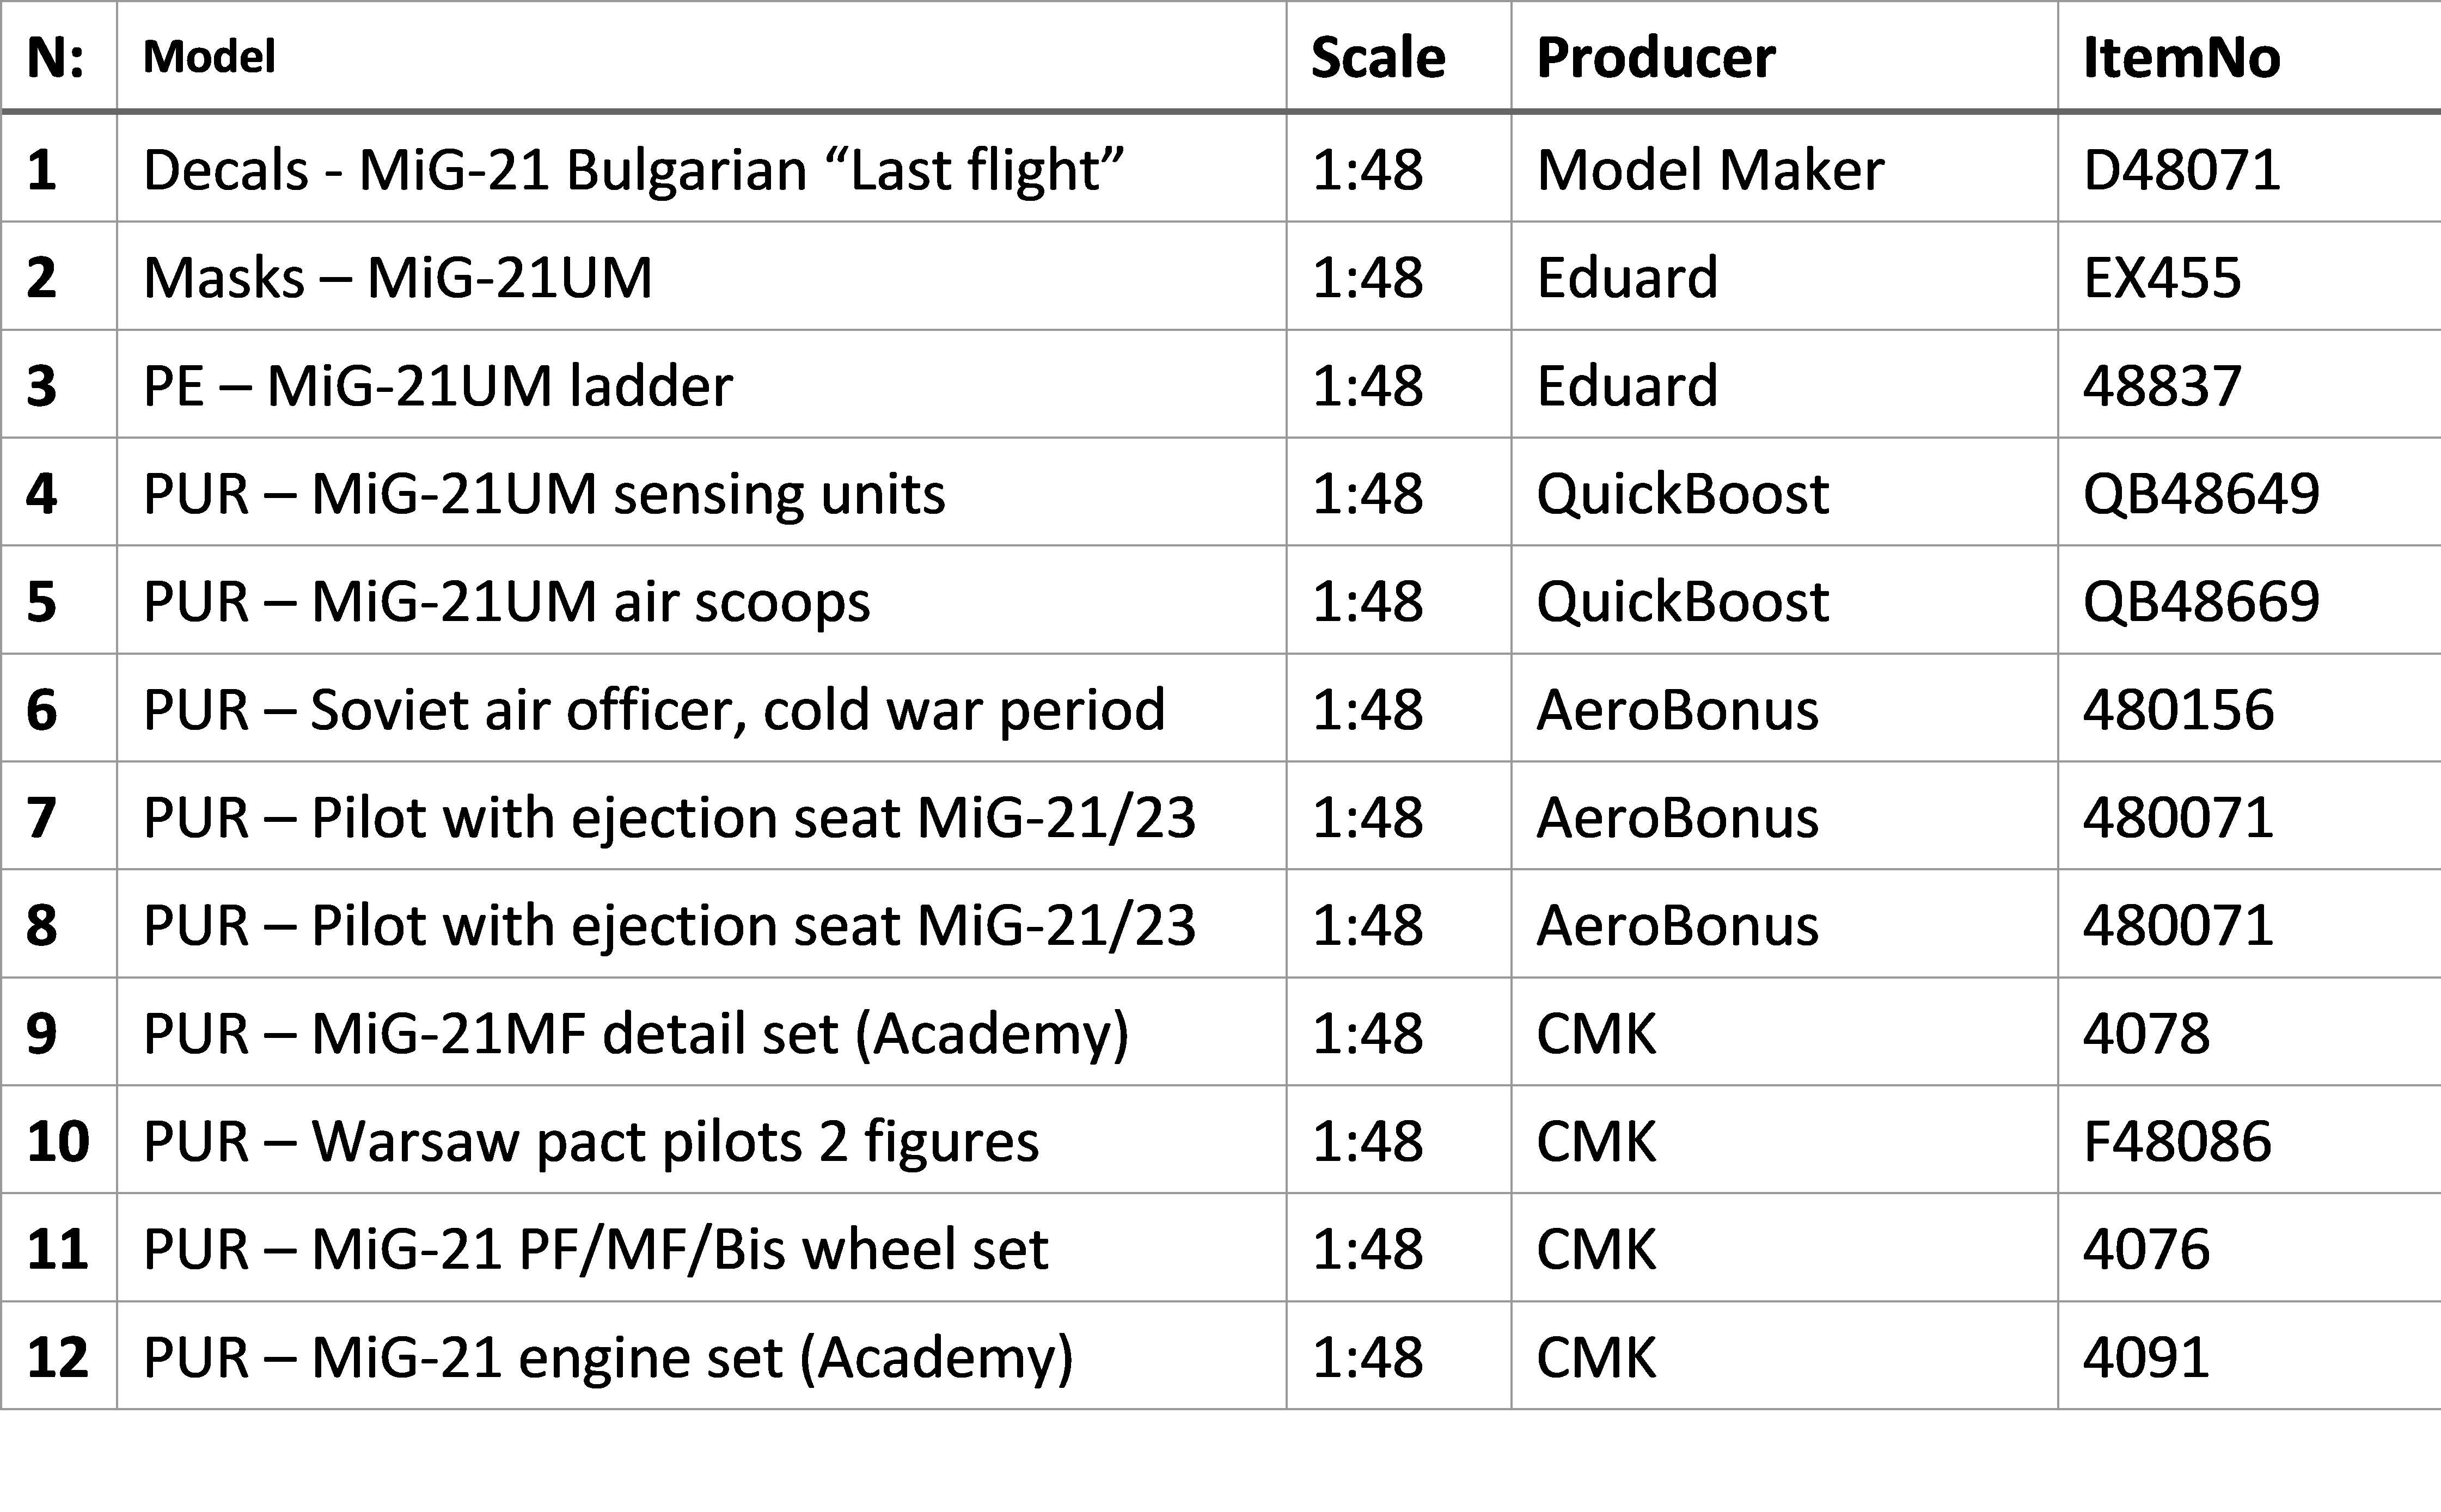Click the MiG-21 PF/MF/Bis wheel set cell
Viewport: 2441px width, 1512px height.
[x=701, y=1247]
